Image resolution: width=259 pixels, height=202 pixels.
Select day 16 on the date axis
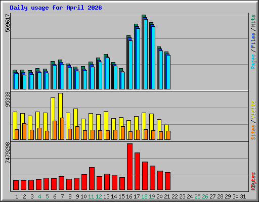[x=129, y=196]
